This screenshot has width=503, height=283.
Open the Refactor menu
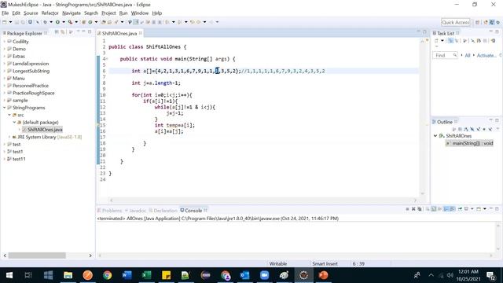50,13
